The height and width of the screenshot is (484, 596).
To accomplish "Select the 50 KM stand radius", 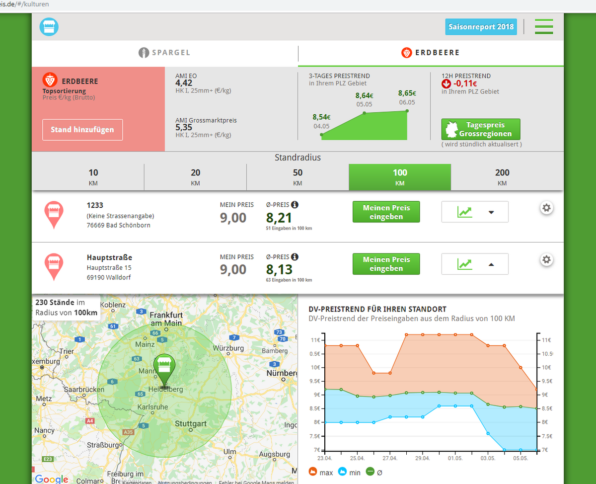I will tap(298, 177).
